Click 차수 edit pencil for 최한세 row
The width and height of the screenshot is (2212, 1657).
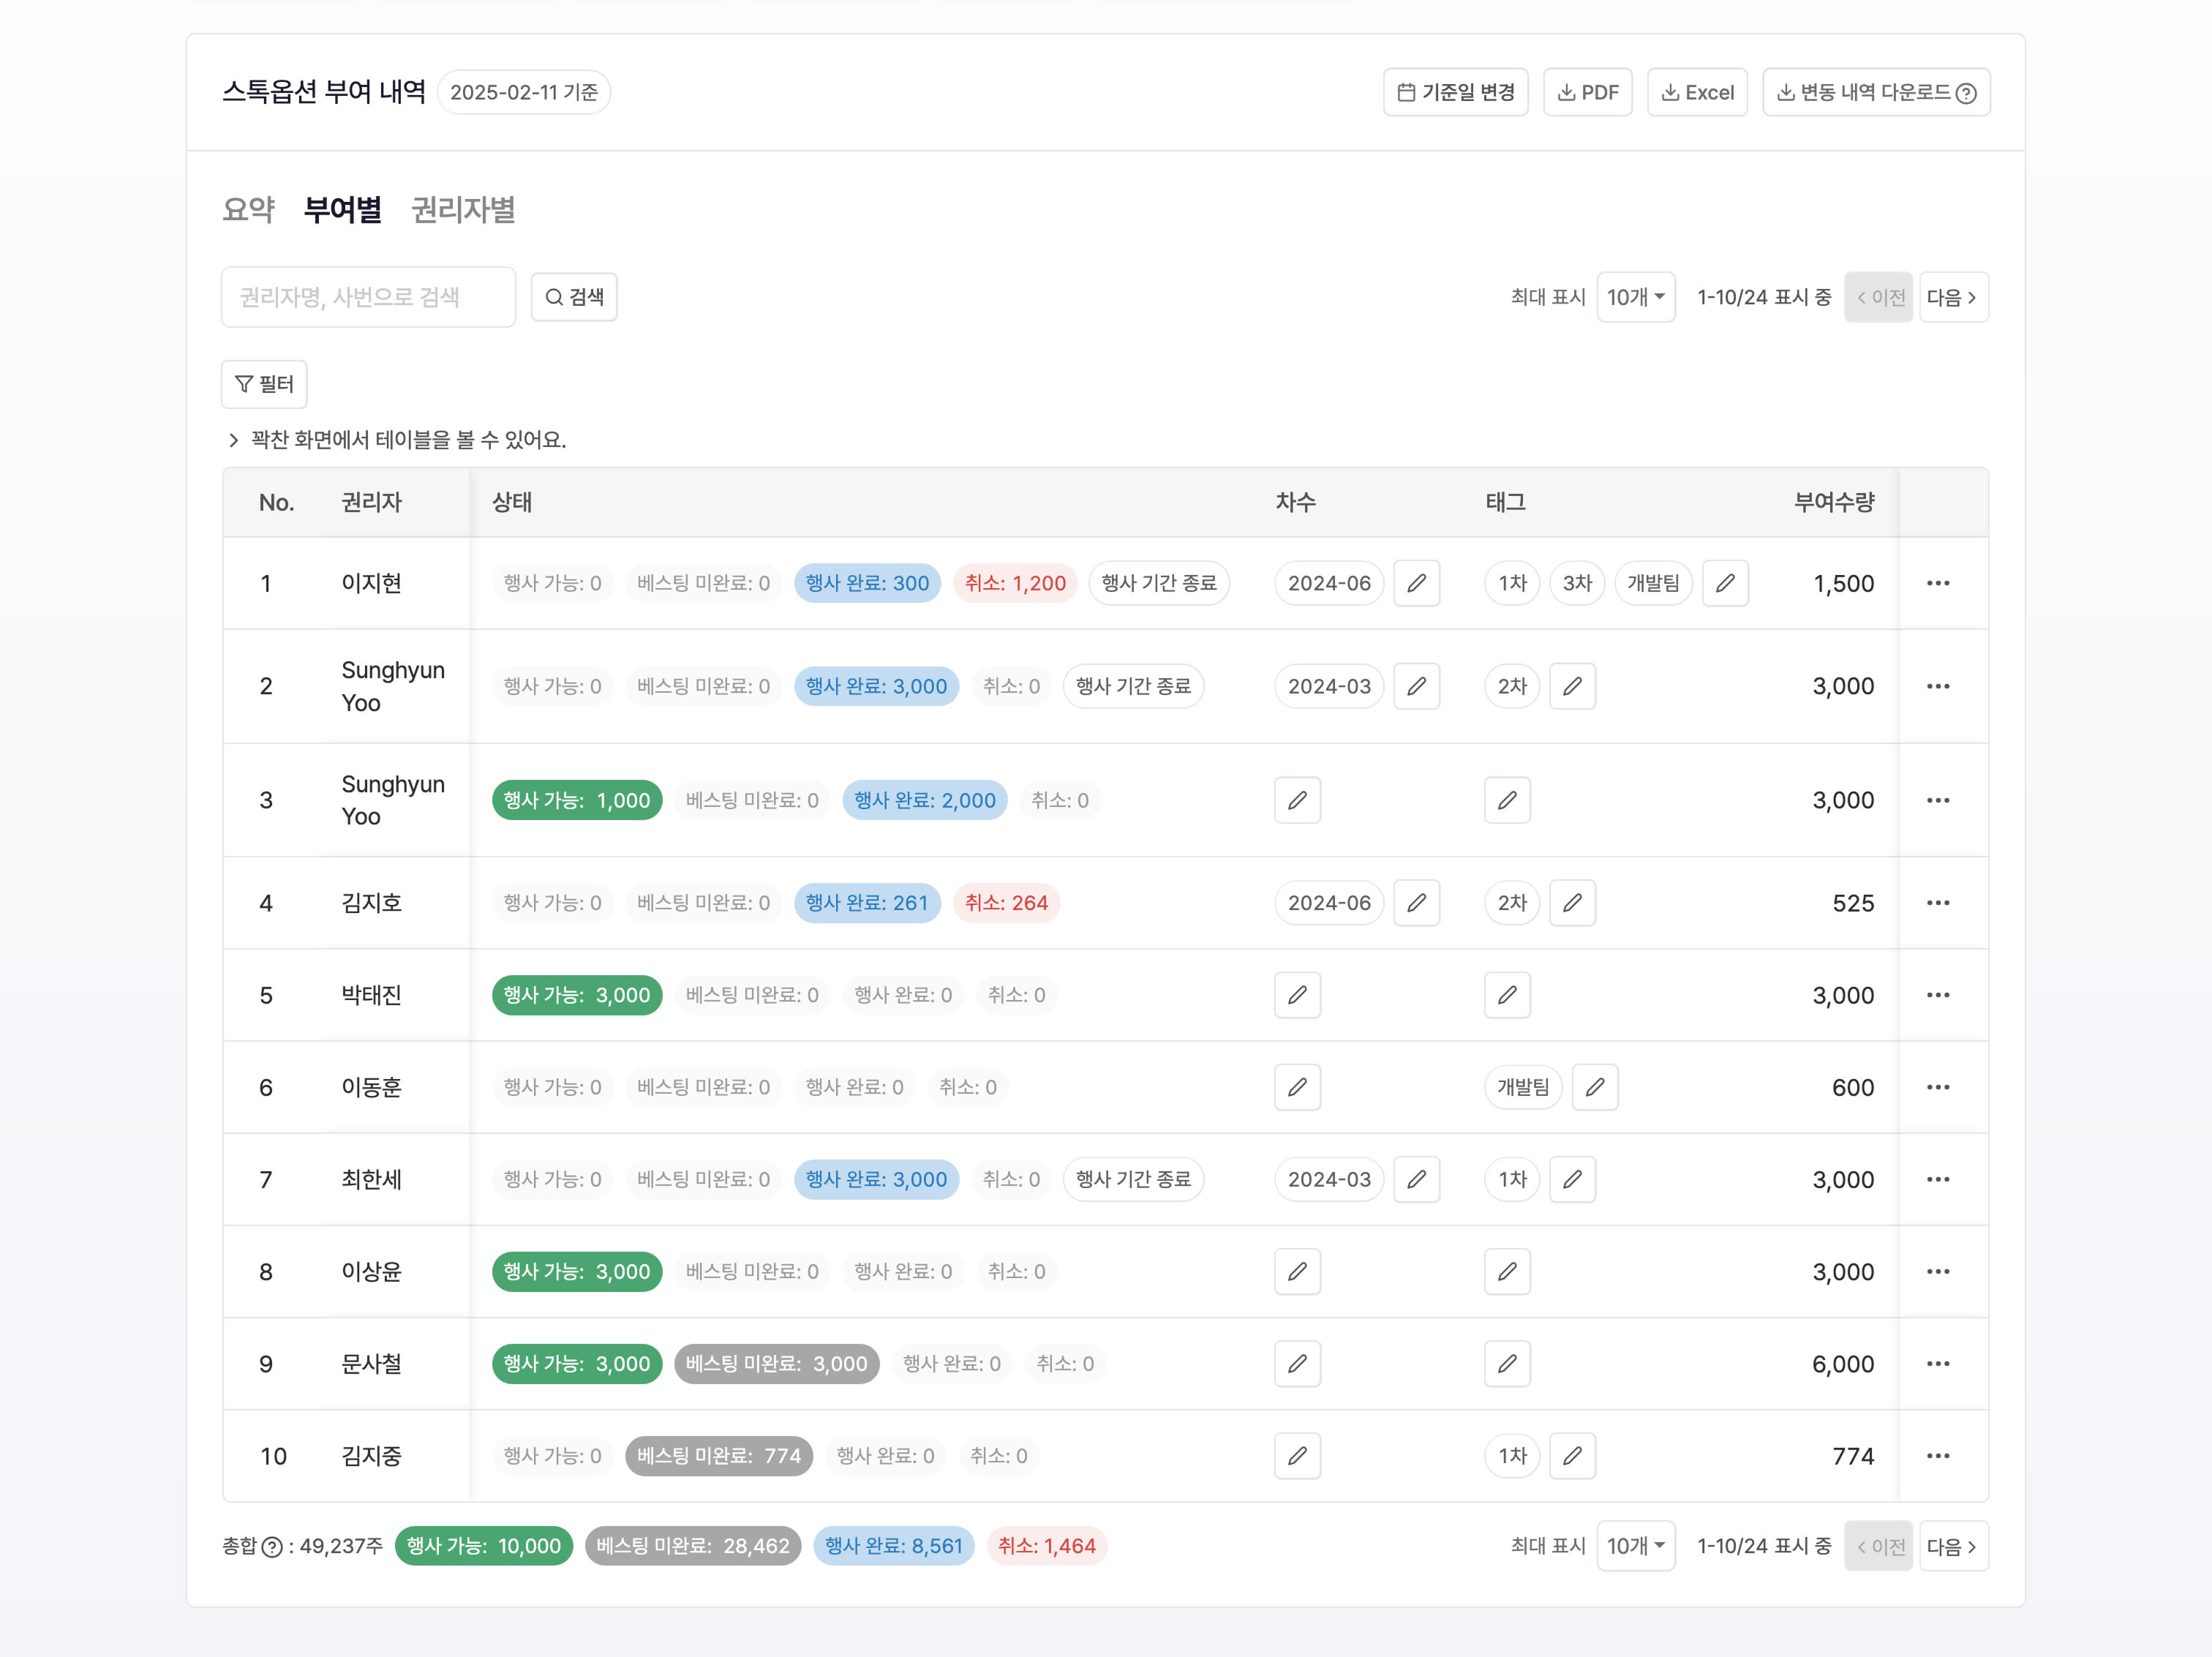tap(1416, 1179)
